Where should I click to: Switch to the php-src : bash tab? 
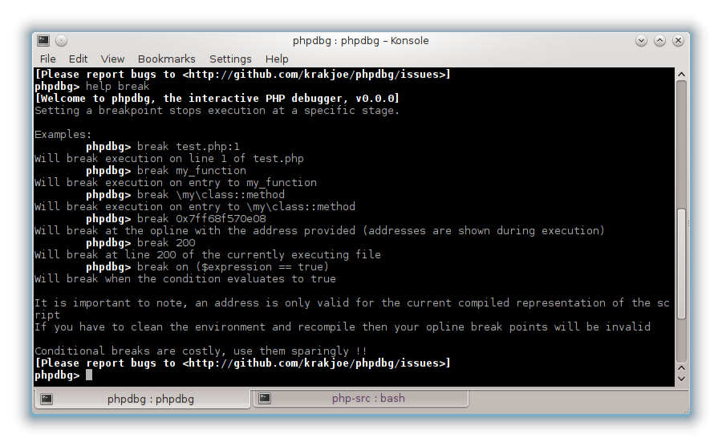[x=368, y=399]
